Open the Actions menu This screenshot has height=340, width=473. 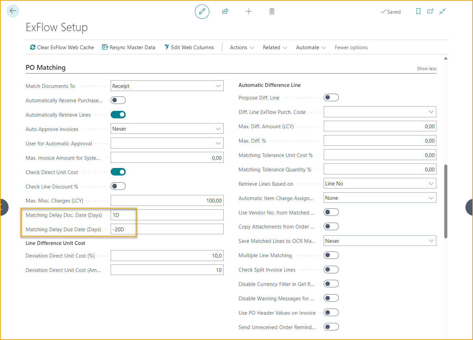pyautogui.click(x=242, y=48)
